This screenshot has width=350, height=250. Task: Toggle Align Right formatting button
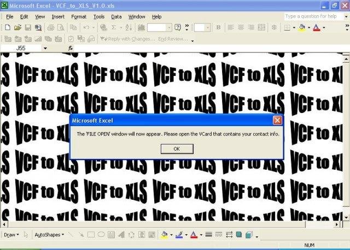250,27
